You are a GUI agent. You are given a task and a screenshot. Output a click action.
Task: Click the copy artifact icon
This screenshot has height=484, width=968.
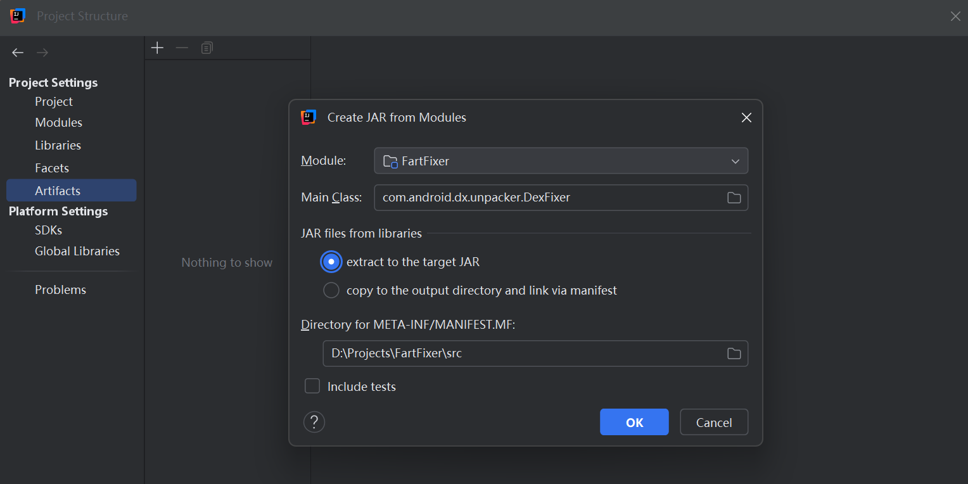pos(207,48)
